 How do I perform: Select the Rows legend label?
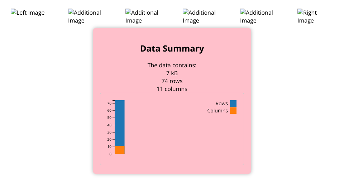(x=221, y=103)
